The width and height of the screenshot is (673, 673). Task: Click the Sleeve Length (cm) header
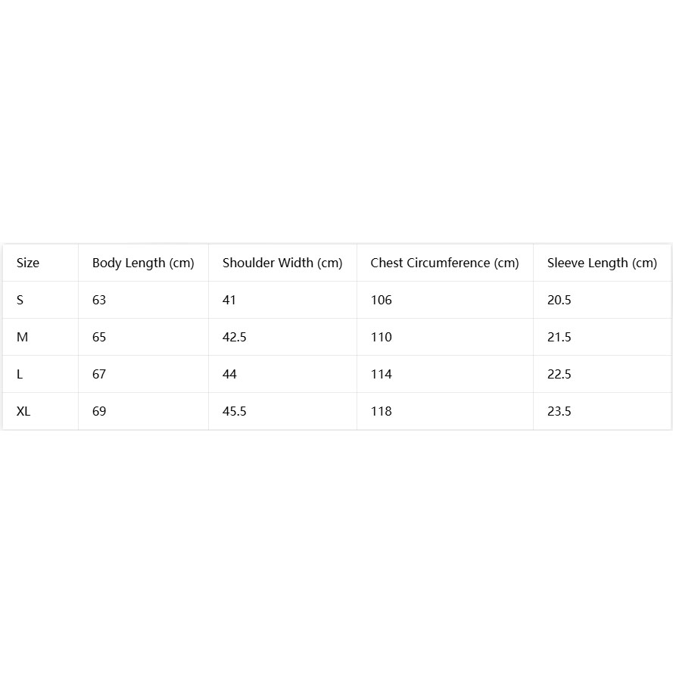pyautogui.click(x=602, y=263)
